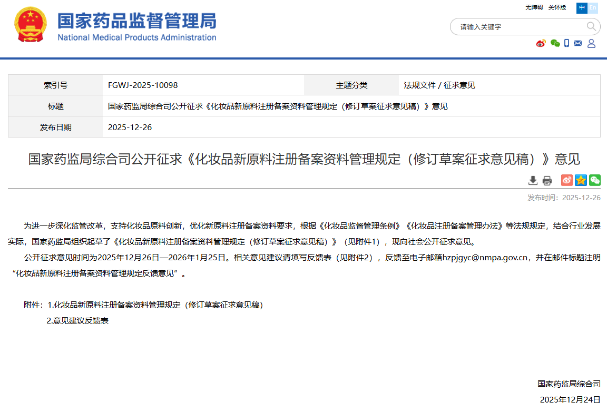Share the article to WeChat

(595, 180)
